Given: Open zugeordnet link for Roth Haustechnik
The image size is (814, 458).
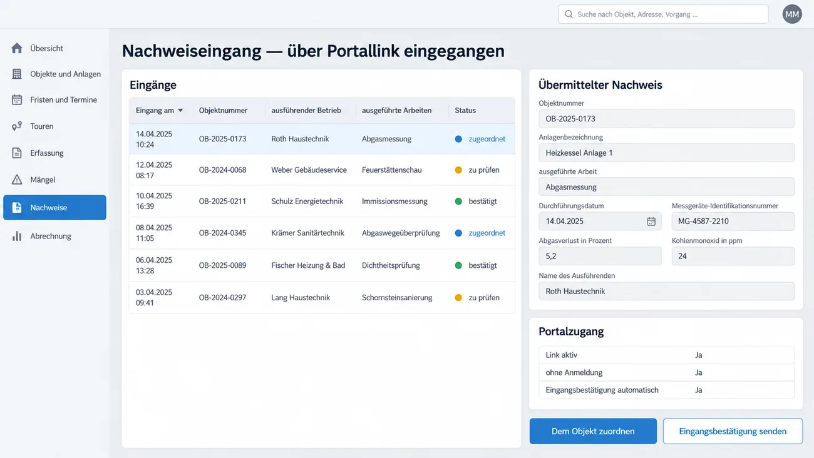Looking at the screenshot, I should pyautogui.click(x=487, y=139).
